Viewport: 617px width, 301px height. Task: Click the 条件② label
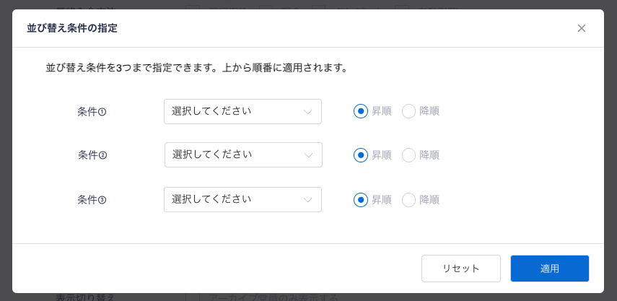point(92,155)
